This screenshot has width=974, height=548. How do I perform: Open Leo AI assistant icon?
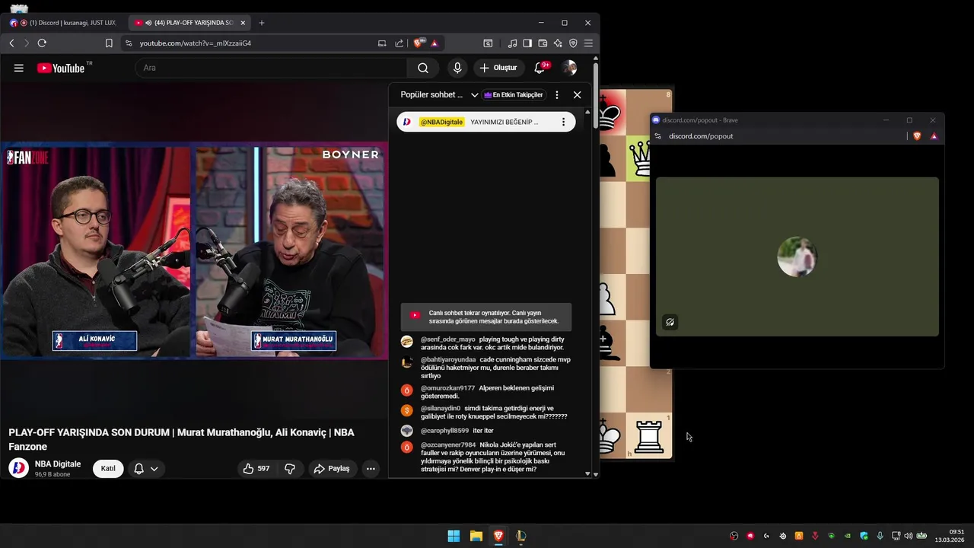(558, 43)
